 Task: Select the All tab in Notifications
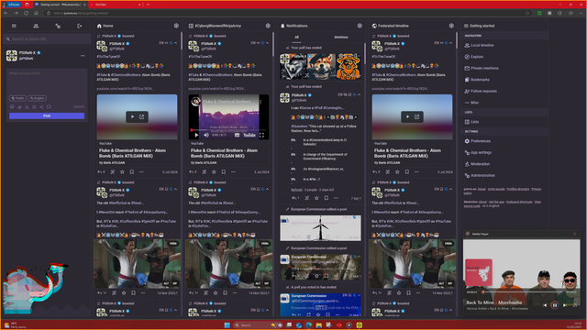[x=296, y=37]
